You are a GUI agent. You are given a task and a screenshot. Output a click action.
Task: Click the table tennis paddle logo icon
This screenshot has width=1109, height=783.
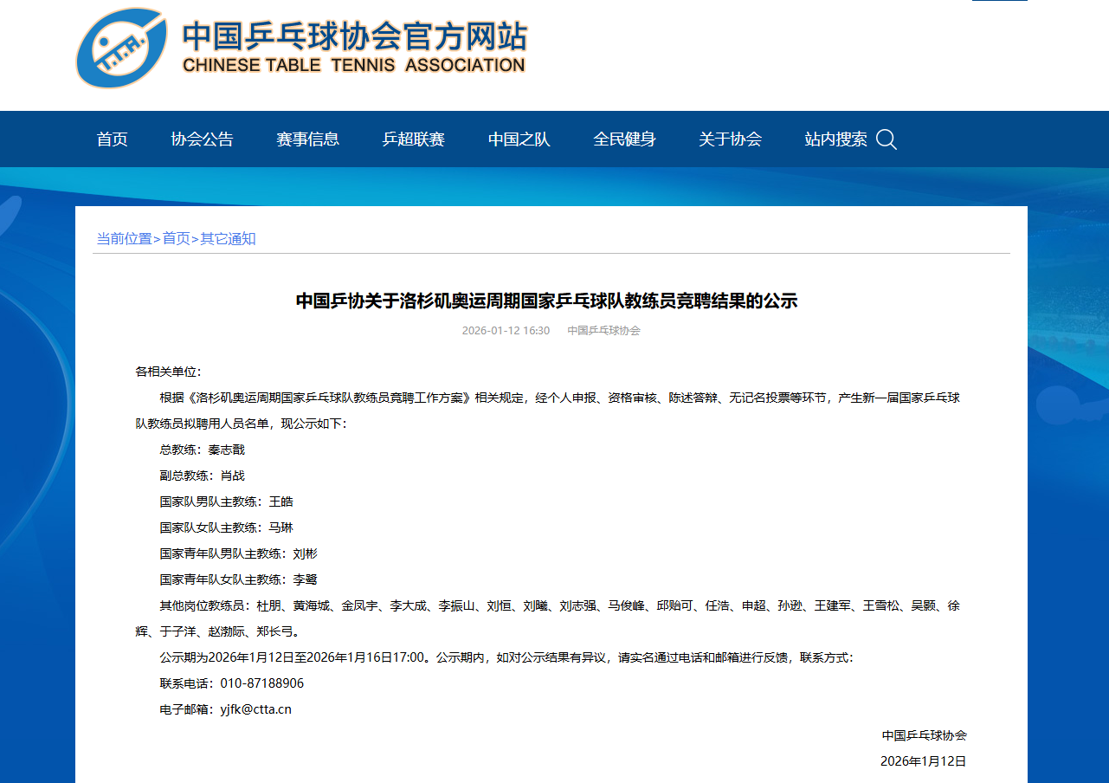pos(121,49)
